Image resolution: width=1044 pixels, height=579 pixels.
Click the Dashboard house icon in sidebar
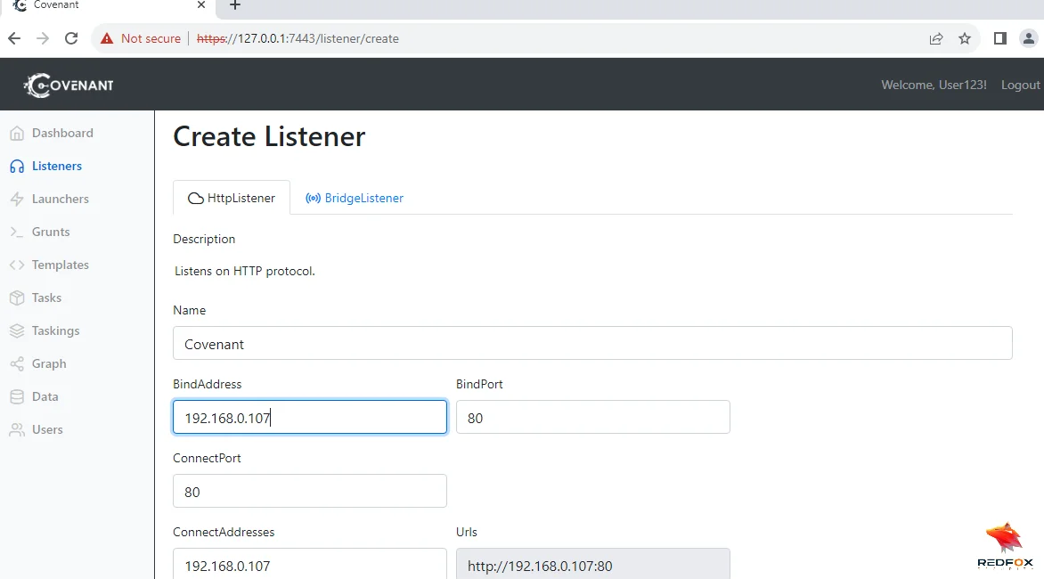click(x=16, y=134)
